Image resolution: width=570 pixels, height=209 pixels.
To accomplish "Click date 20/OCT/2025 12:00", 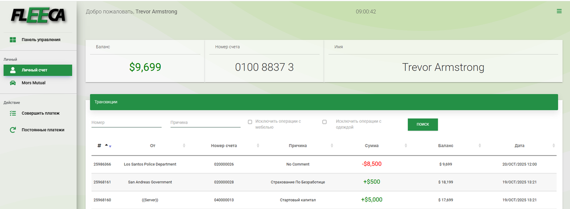I will [x=520, y=165].
